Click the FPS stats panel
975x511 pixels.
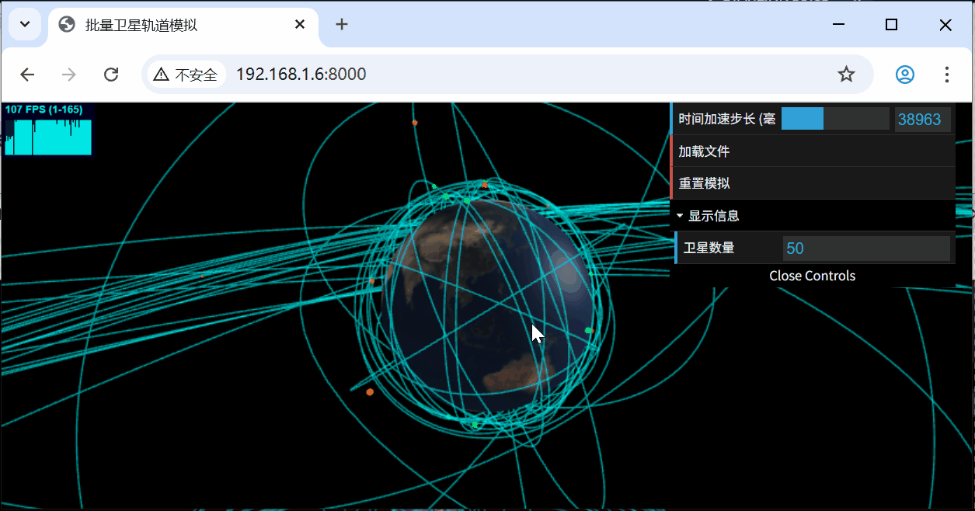point(48,129)
